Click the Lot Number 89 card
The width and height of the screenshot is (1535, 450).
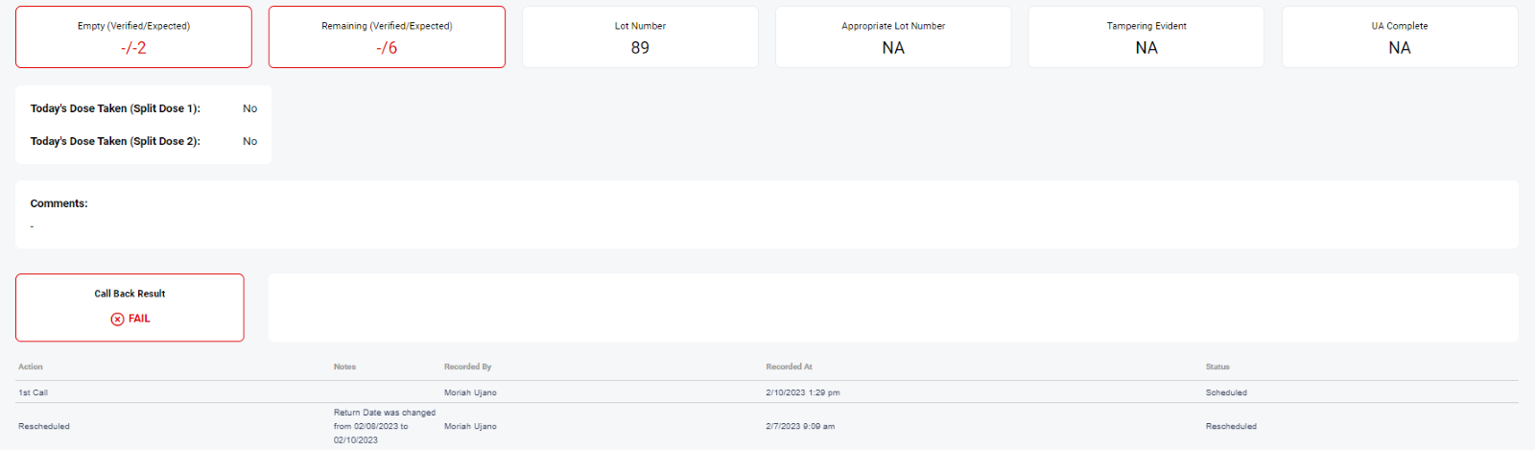[x=640, y=37]
